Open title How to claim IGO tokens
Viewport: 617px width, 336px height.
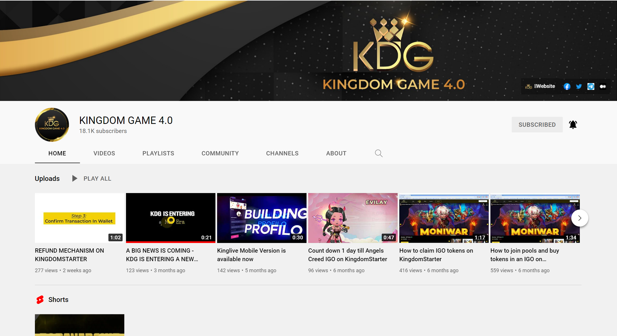(436, 255)
